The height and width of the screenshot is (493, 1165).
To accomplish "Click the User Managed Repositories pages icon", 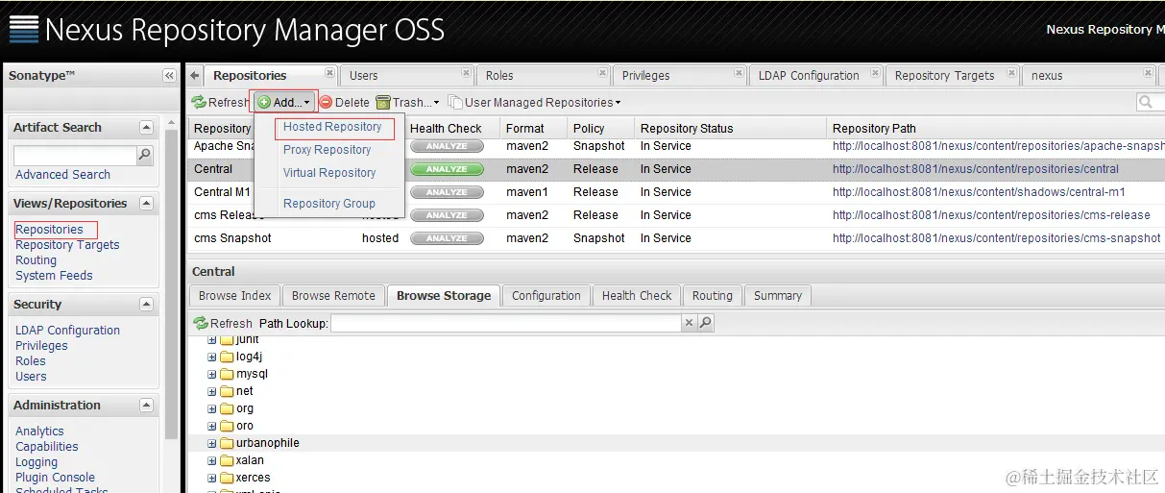I will (455, 102).
